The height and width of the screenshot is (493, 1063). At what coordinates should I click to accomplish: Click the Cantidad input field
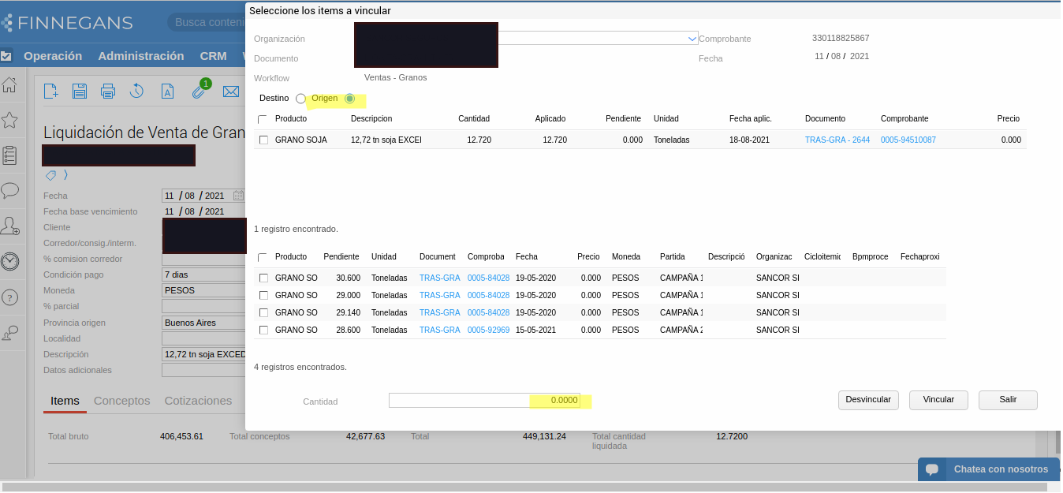(484, 401)
